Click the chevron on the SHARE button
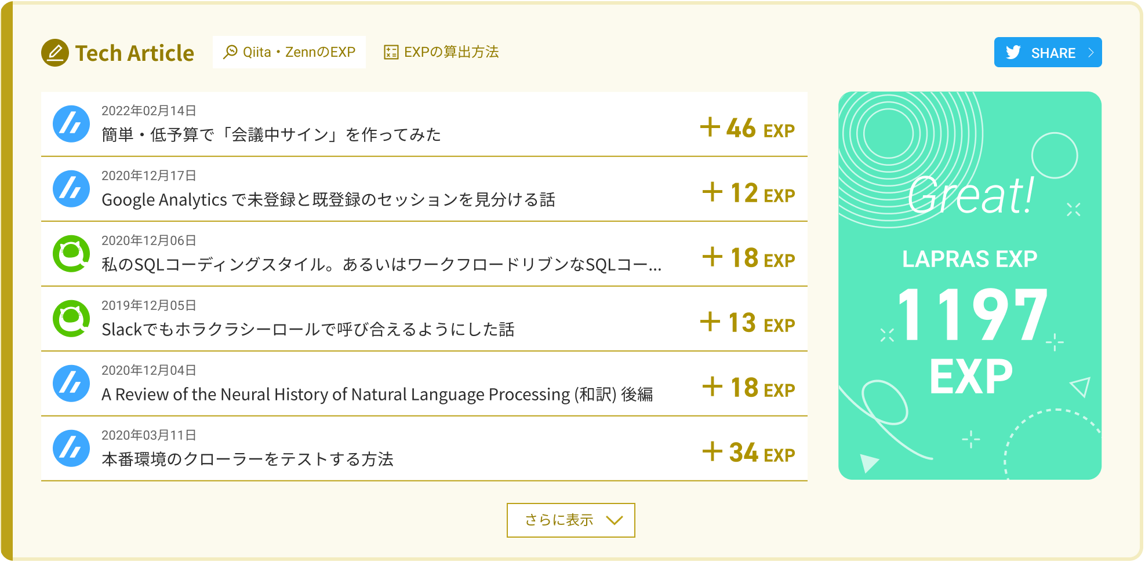This screenshot has width=1145, height=562. pos(1090,53)
